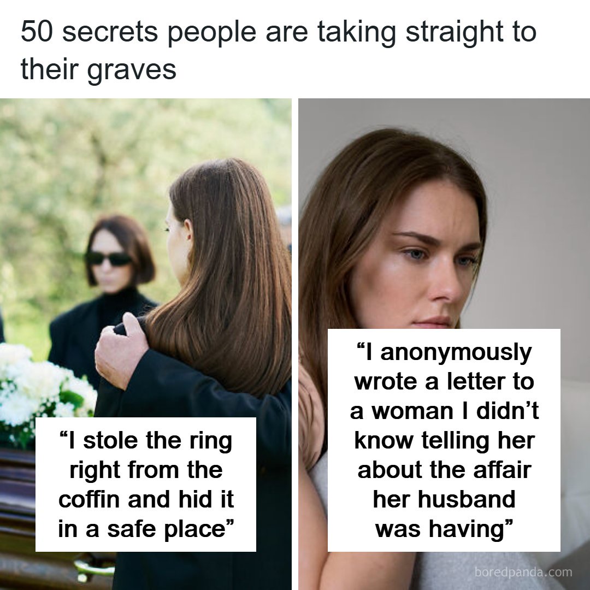
Task: Click the number 50 in the headline
Action: coord(36,32)
